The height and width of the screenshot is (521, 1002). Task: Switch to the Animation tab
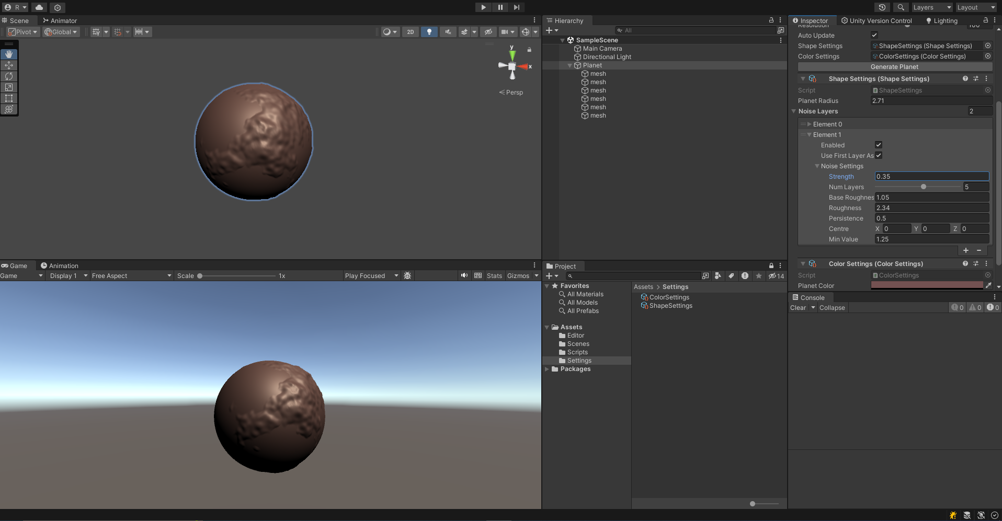[60, 265]
